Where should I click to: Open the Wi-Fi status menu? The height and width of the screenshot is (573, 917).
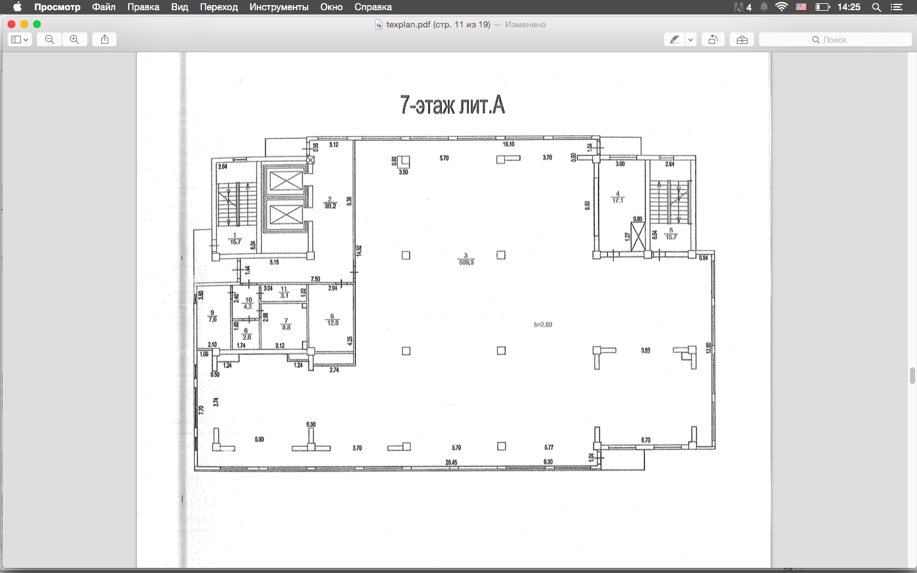tap(782, 7)
